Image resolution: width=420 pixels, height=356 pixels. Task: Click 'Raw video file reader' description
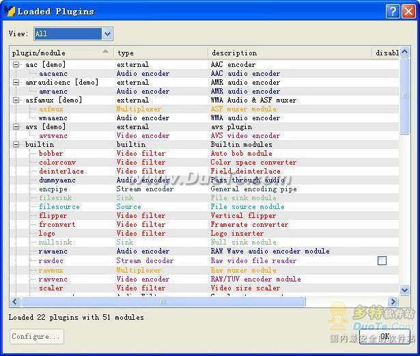(x=253, y=260)
